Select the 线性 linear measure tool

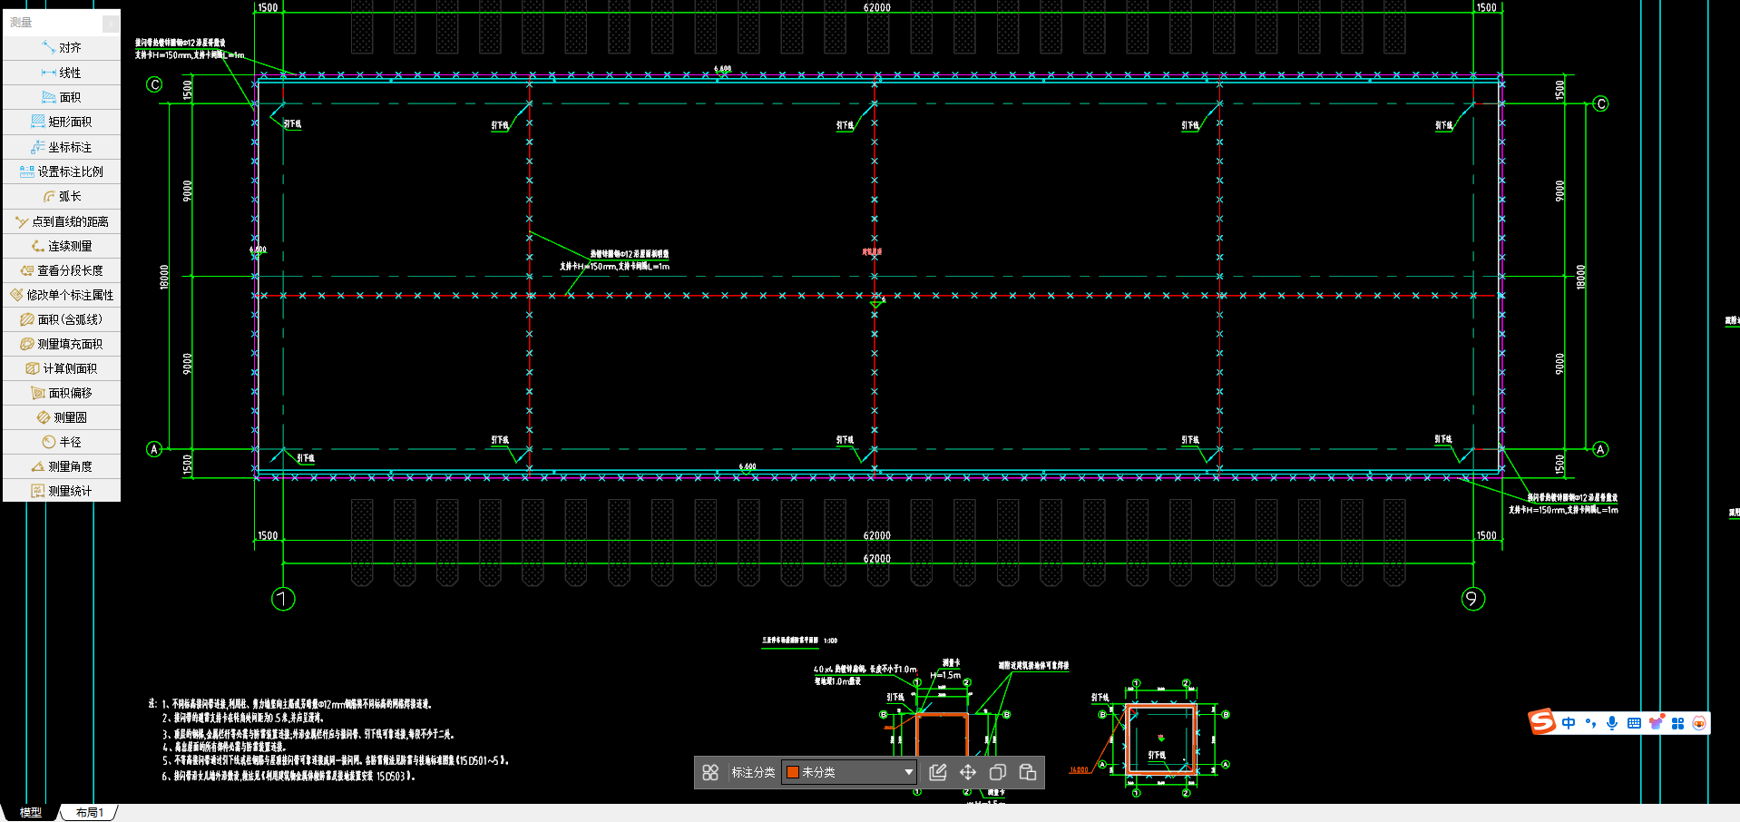point(62,73)
